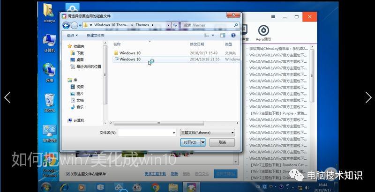Open the Windows 10 folder in the file list

tap(130, 53)
